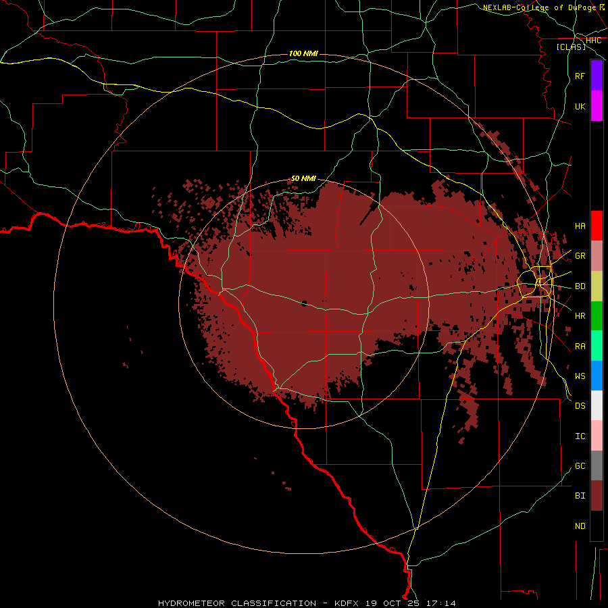Click the 17:14 timestamp in the footer
The height and width of the screenshot is (608, 608).
pos(440,603)
